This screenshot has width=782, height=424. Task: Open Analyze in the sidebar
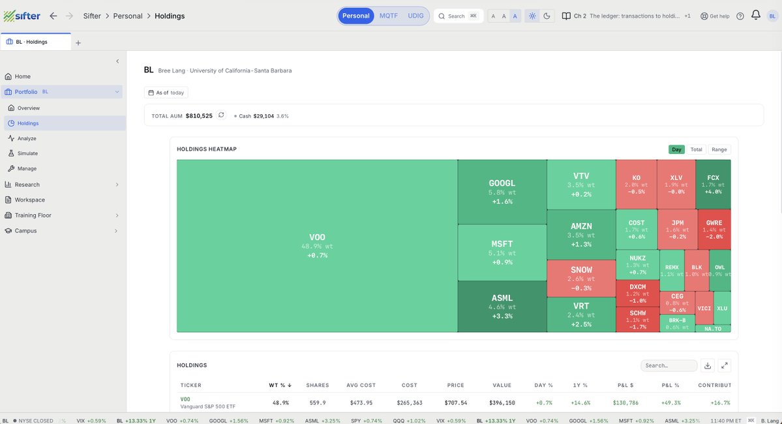point(27,138)
